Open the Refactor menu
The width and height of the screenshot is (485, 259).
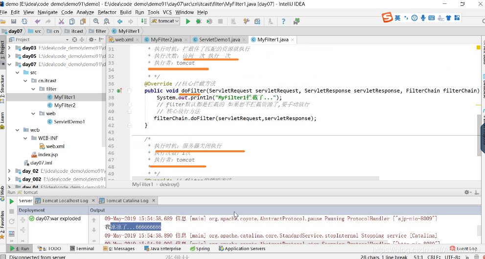(x=107, y=12)
